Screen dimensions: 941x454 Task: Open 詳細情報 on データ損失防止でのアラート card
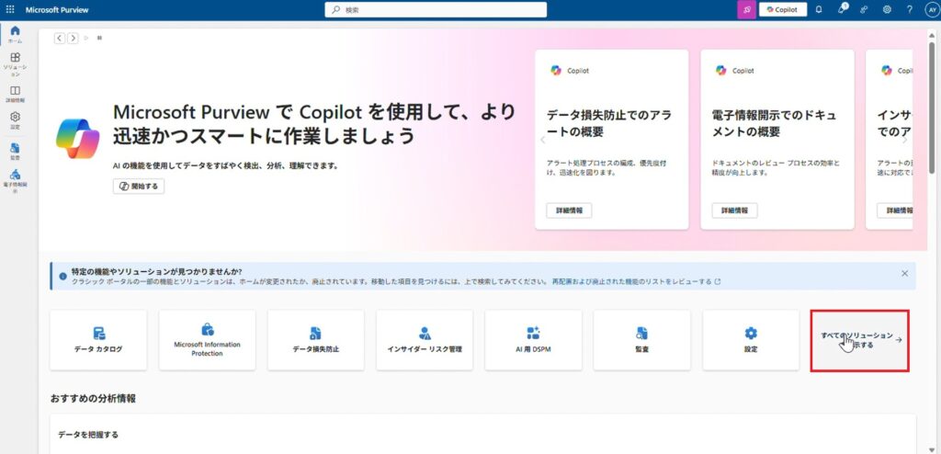pyautogui.click(x=569, y=210)
